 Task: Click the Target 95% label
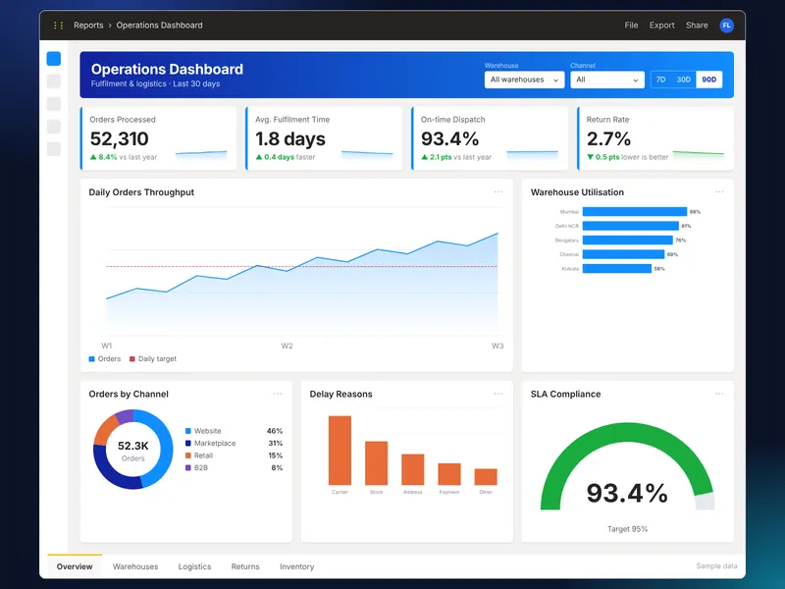(x=627, y=529)
